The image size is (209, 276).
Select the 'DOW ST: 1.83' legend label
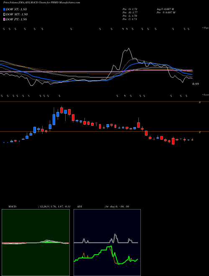coord(16,9)
